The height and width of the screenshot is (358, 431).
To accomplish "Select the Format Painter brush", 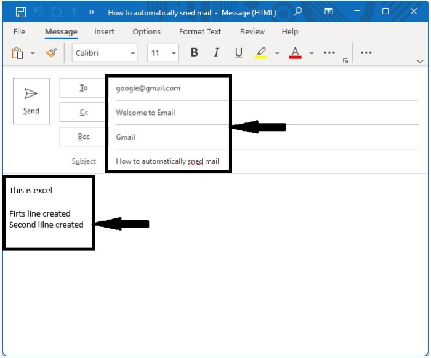I will (51, 53).
